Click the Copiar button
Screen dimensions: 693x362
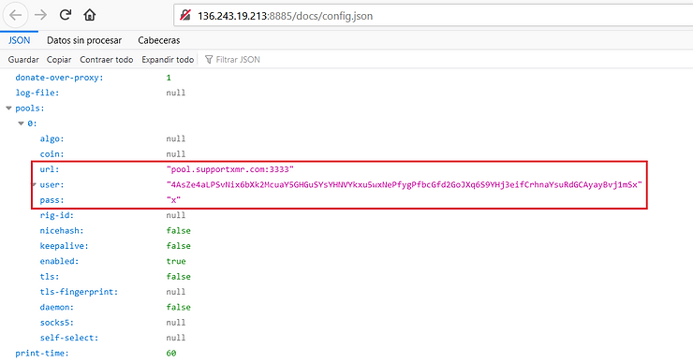[x=59, y=60]
